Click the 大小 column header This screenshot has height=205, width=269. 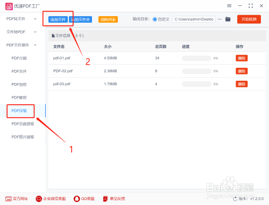(108, 47)
